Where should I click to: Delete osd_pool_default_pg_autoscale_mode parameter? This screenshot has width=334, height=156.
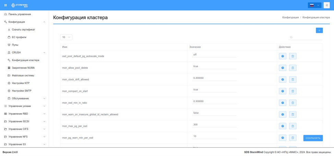tap(293, 56)
